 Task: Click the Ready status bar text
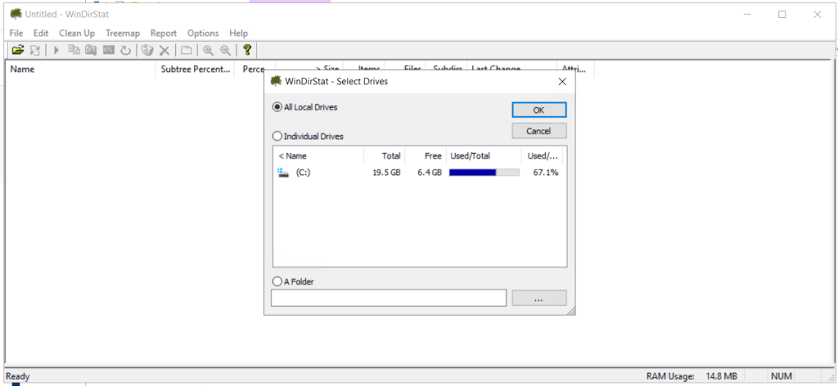[18, 376]
